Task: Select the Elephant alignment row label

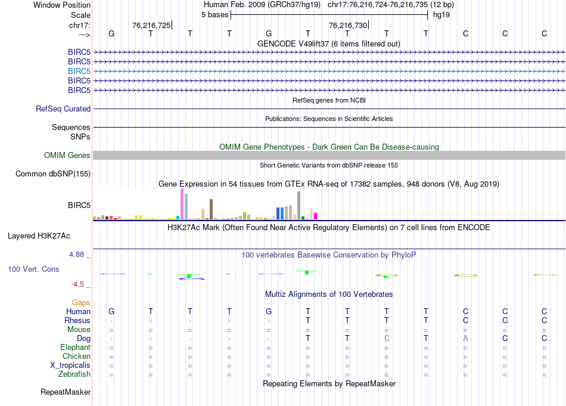Action: (76, 347)
